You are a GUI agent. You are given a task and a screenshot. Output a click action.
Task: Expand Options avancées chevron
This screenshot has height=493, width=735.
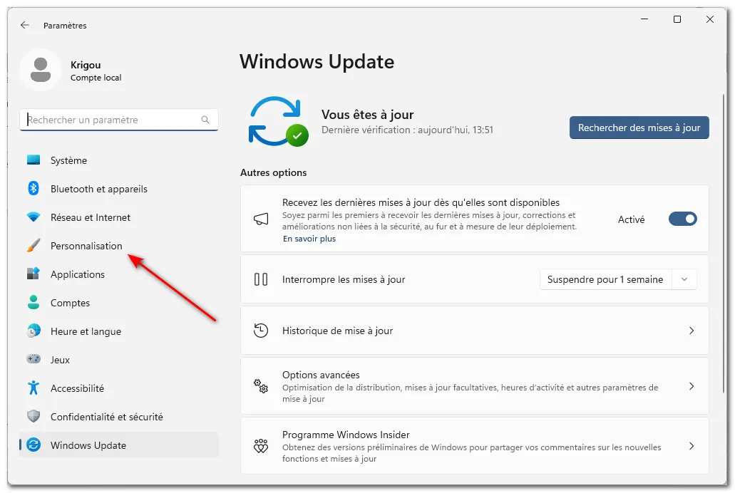(x=692, y=387)
